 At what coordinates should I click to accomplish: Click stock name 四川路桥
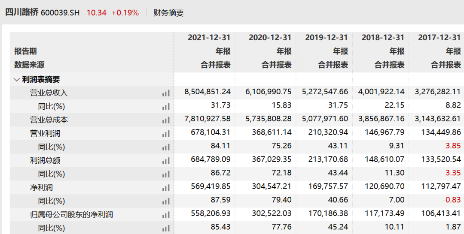22,12
